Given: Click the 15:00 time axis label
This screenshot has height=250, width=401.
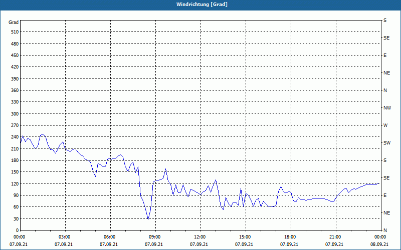Looking at the screenshot, I should (x=245, y=237).
